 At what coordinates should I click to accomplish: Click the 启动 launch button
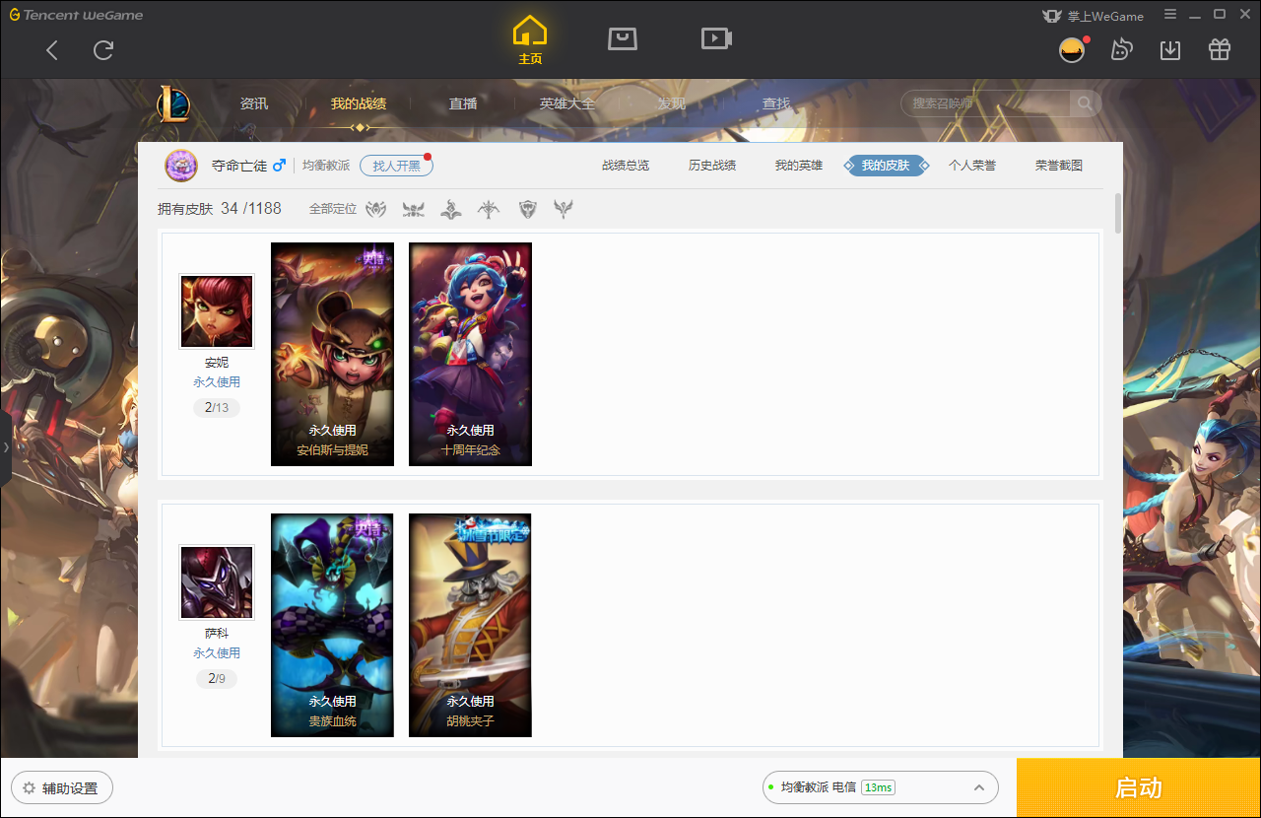click(1138, 787)
